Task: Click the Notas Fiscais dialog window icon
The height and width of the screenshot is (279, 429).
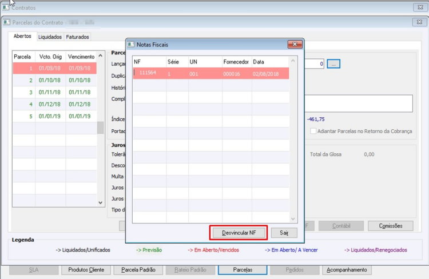Action: [131, 45]
